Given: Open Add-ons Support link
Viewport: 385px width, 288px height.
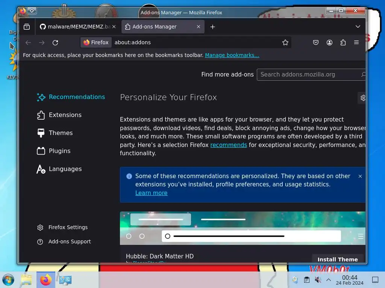Looking at the screenshot, I should [x=64, y=242].
